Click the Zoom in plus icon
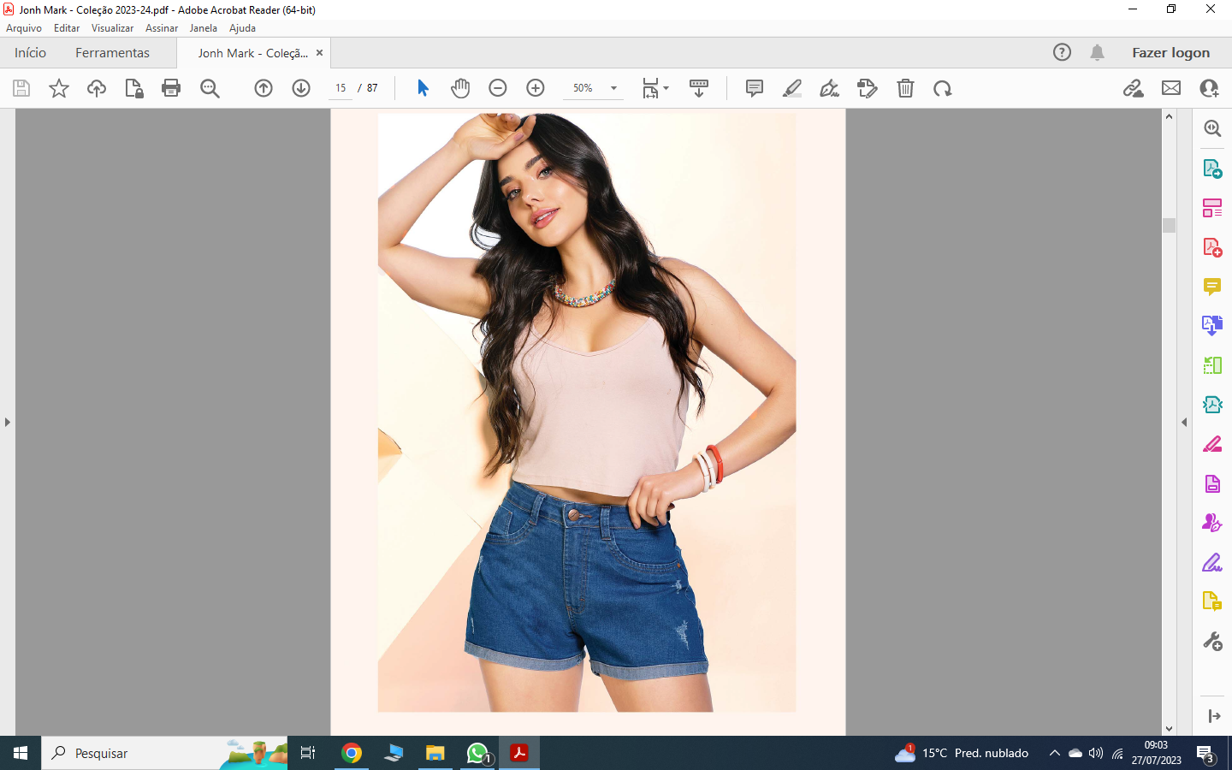This screenshot has height=770, width=1232. (536, 88)
